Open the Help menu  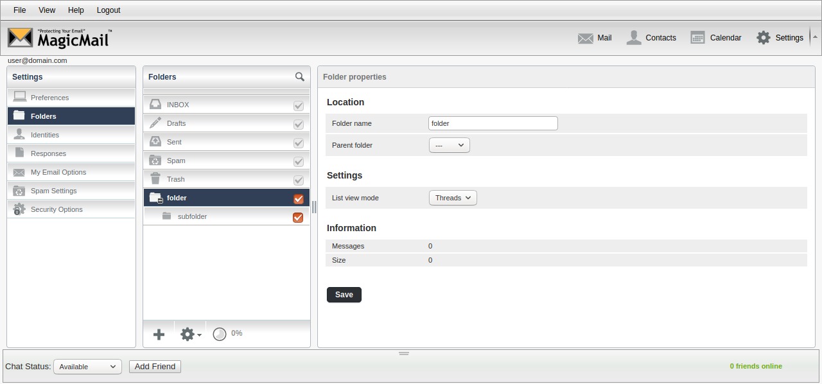tap(76, 10)
